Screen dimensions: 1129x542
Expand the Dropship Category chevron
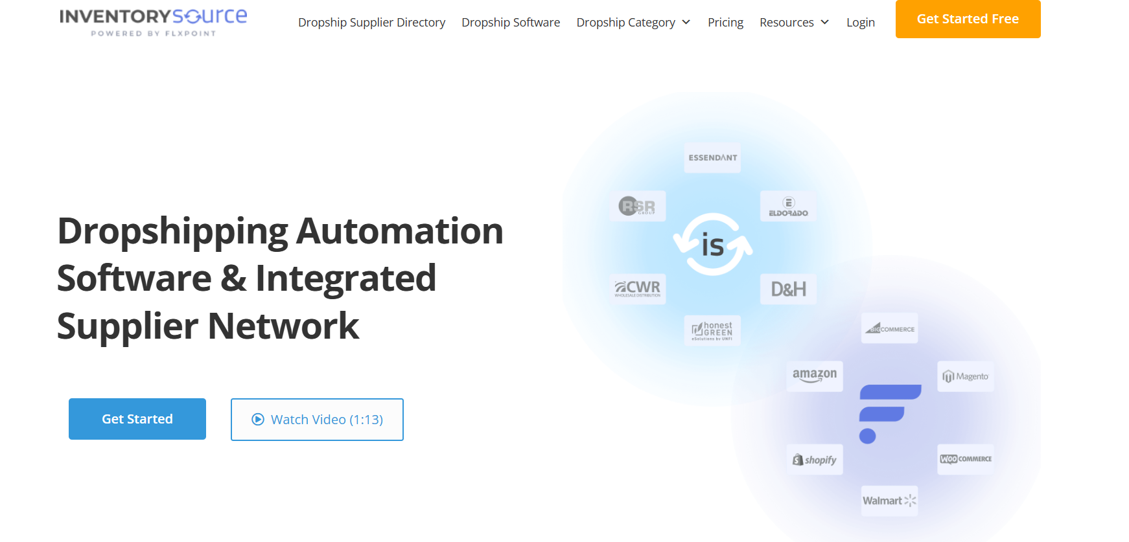point(686,23)
